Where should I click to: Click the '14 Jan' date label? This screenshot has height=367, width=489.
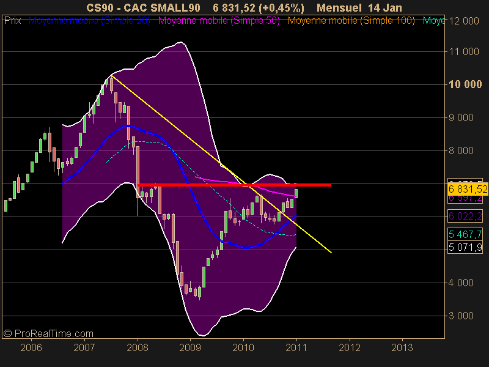(385, 8)
